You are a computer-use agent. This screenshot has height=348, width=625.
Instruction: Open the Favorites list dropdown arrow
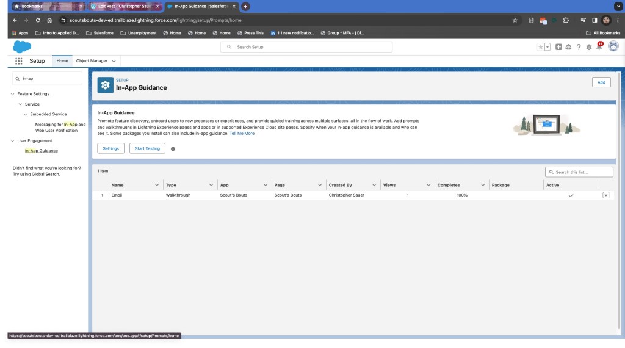547,47
